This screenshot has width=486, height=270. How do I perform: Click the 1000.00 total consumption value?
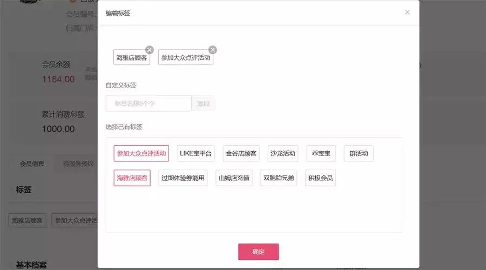point(58,129)
